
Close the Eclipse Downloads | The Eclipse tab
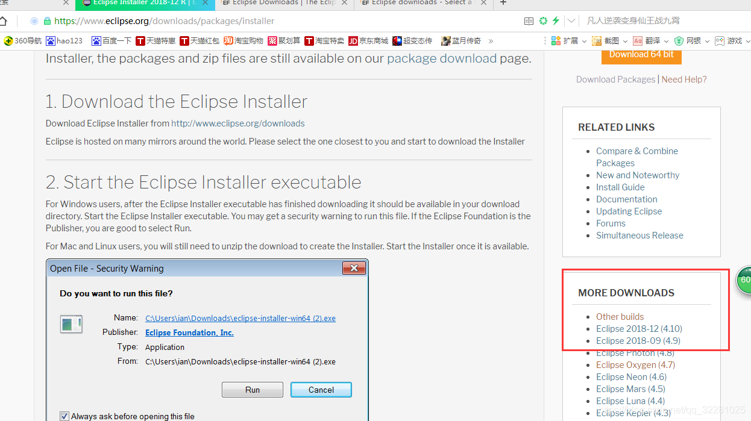[x=344, y=2]
